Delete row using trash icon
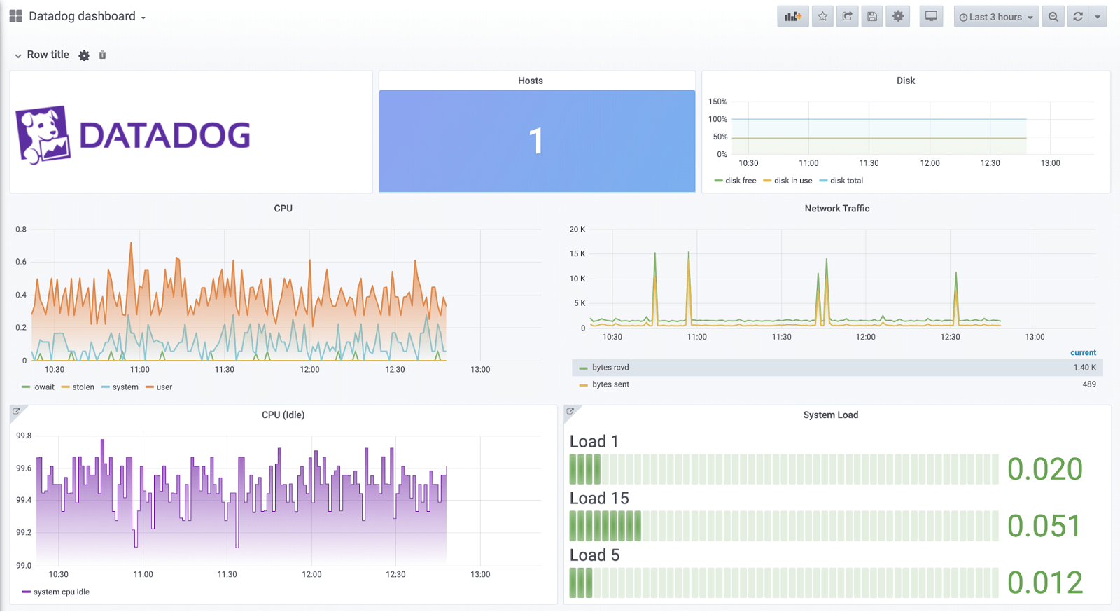This screenshot has height=612, width=1120. (102, 55)
